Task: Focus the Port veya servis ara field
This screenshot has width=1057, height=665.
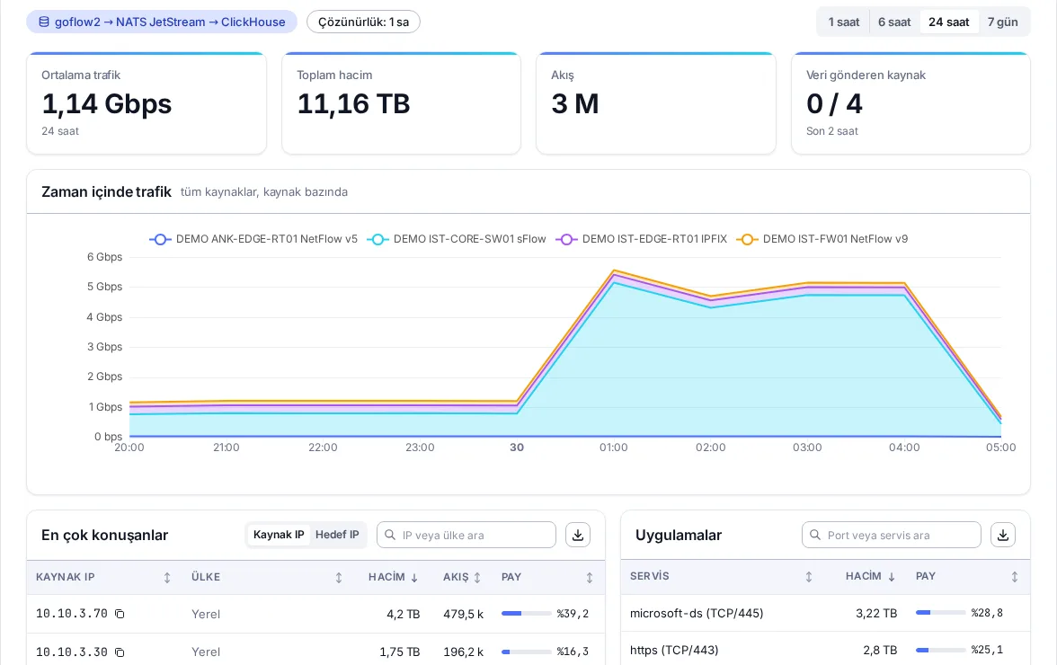Action: click(x=892, y=535)
